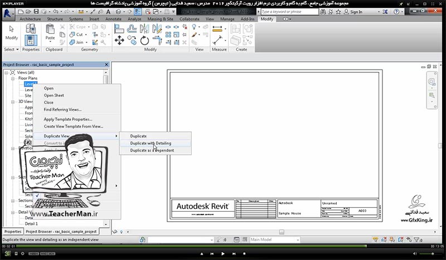
Task: Select the Trim/Extend to Corner tool
Action: tap(157, 40)
